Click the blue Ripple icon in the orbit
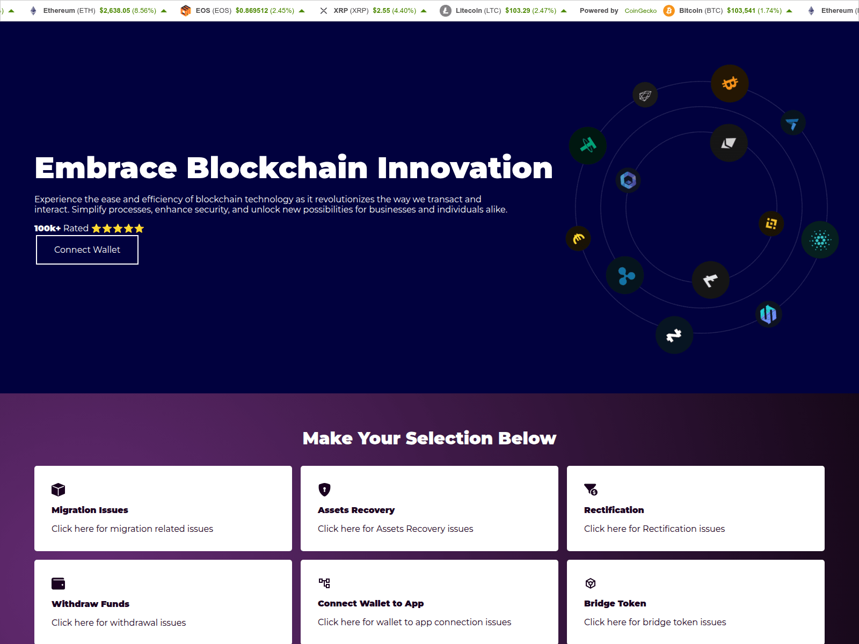The width and height of the screenshot is (859, 644). tap(625, 276)
